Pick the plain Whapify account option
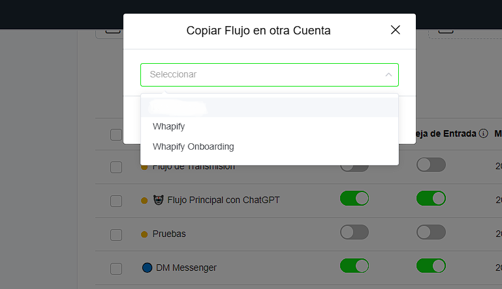502x289 pixels. pos(169,126)
